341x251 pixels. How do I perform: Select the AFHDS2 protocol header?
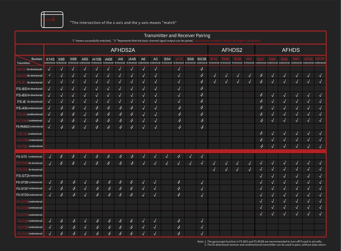(232, 50)
